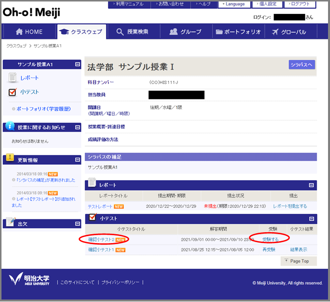Open the テストレポート report link
This screenshot has height=302, width=330.
pyautogui.click(x=100, y=206)
